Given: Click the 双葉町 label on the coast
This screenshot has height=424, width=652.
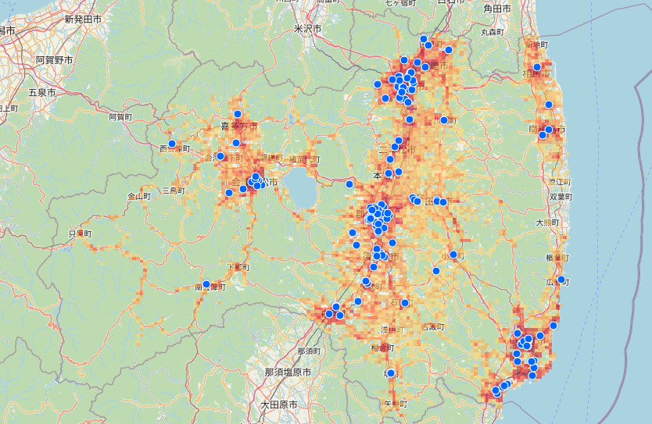Looking at the screenshot, I should coord(561,198).
